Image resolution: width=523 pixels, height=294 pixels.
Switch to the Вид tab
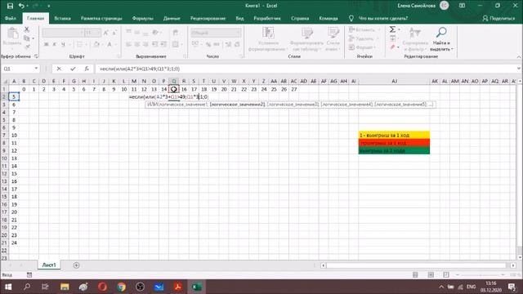239,18
